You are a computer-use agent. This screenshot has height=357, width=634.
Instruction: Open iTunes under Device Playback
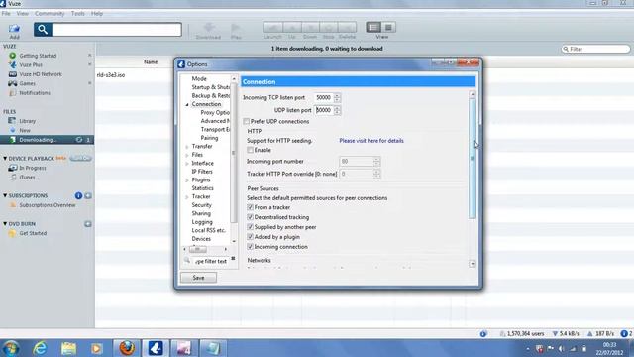27,177
